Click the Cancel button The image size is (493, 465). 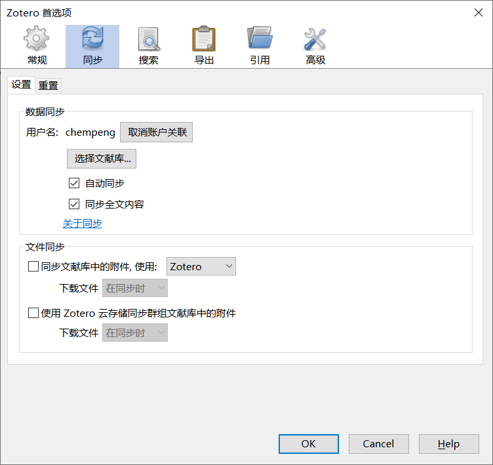tap(378, 444)
